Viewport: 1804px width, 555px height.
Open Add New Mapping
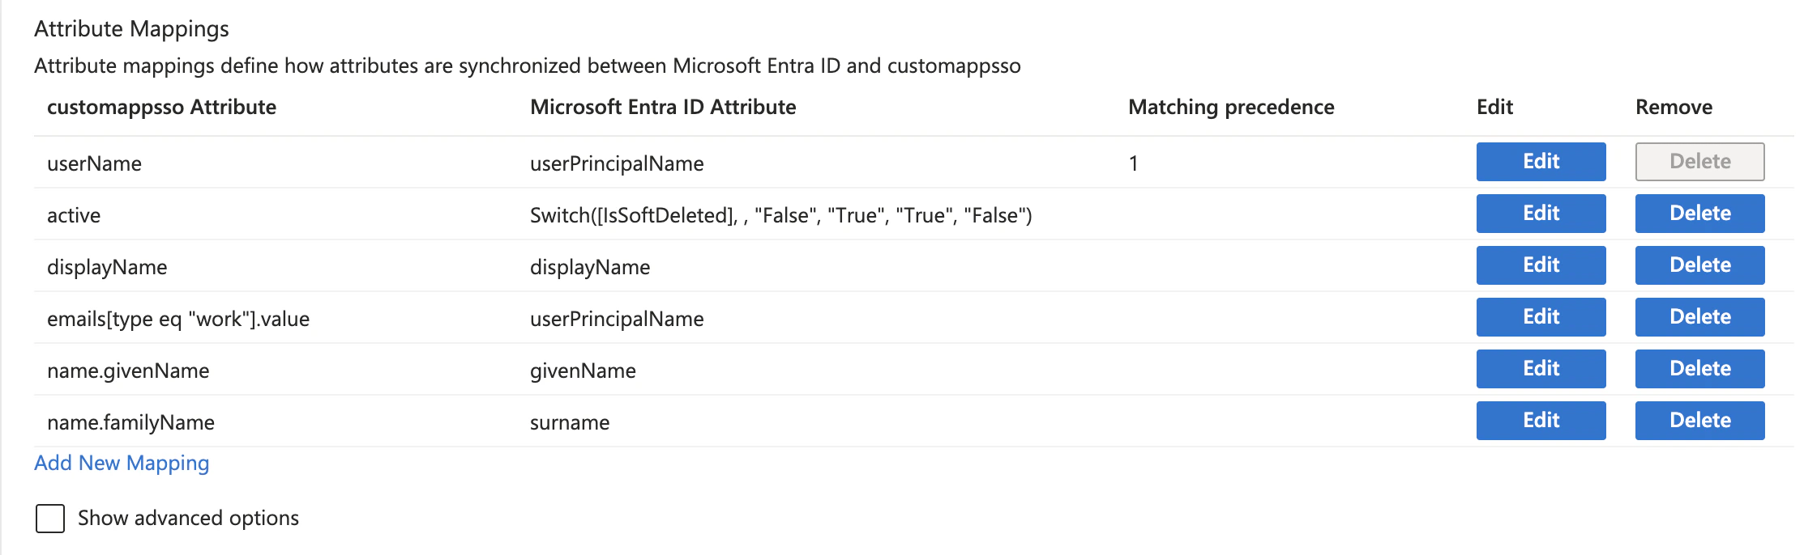pos(121,464)
